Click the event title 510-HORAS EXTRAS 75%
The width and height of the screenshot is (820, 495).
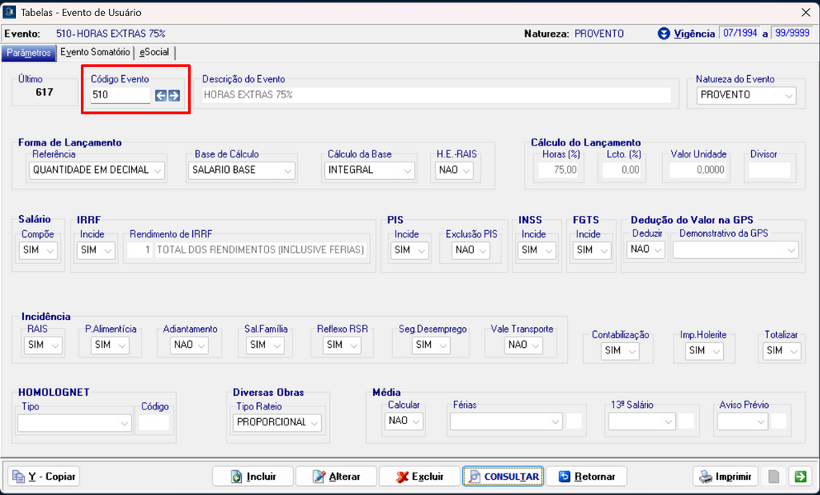(111, 34)
